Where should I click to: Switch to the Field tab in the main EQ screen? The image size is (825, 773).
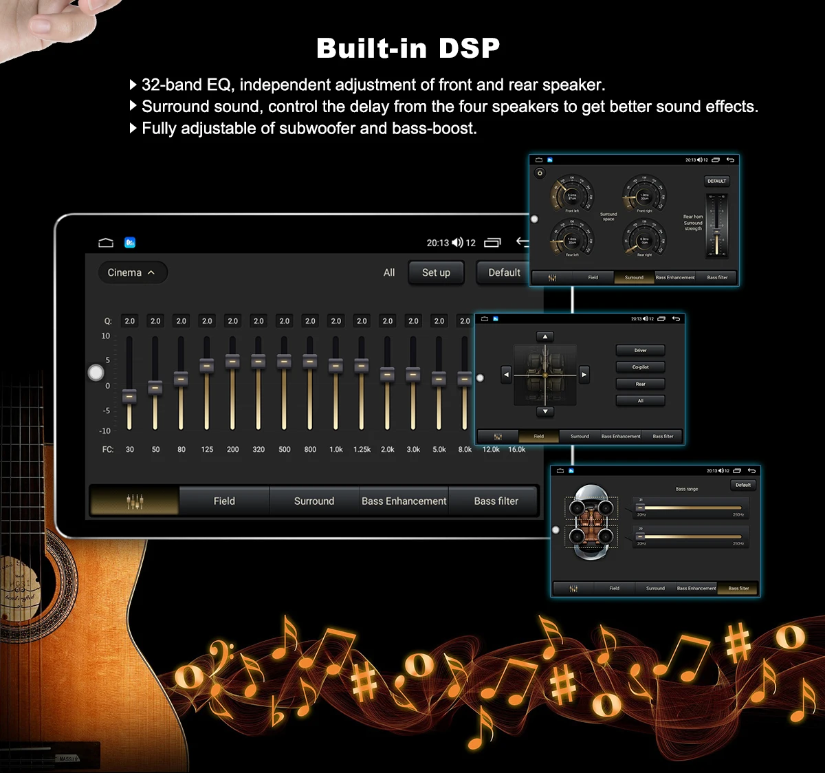click(224, 501)
